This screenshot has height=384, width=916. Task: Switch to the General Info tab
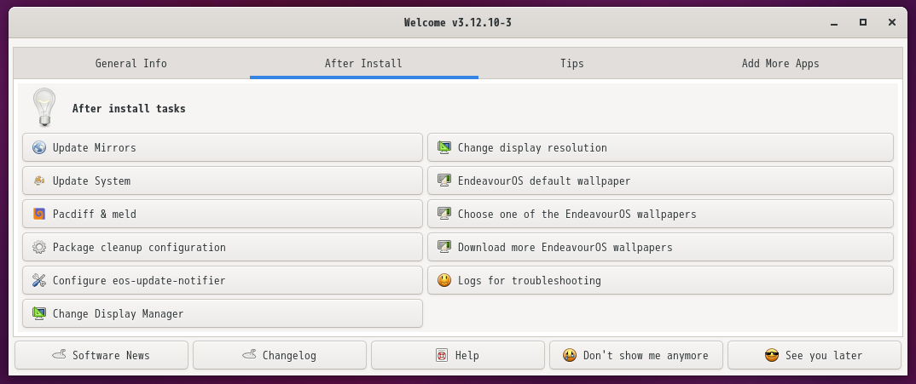[x=130, y=64]
